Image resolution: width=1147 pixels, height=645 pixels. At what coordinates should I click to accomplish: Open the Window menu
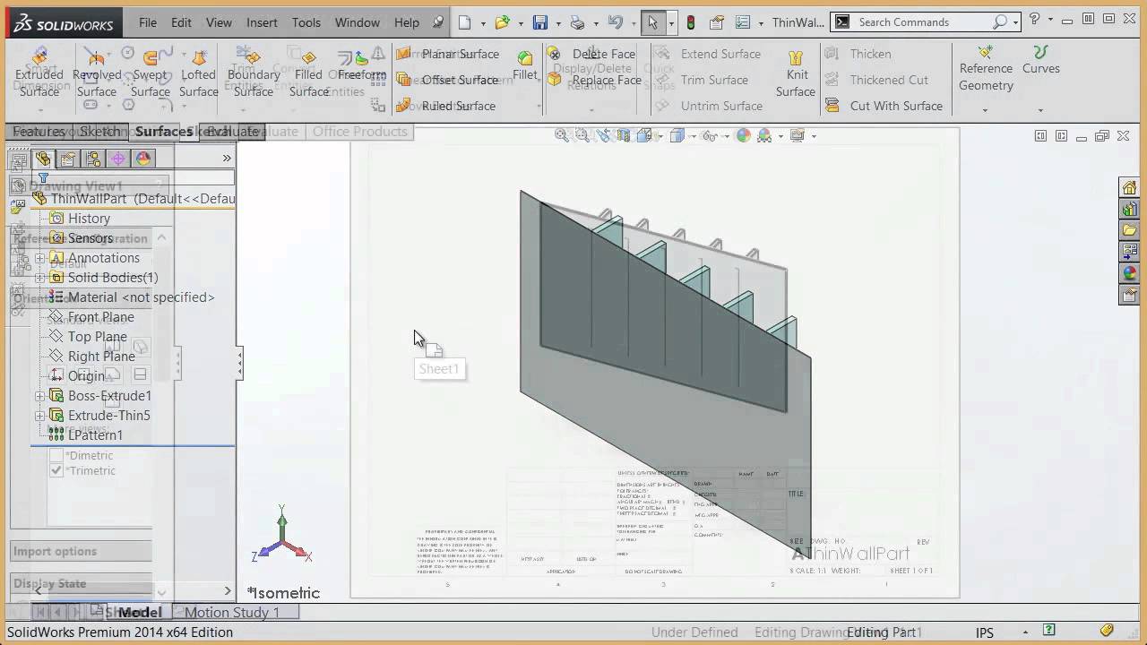(x=358, y=22)
